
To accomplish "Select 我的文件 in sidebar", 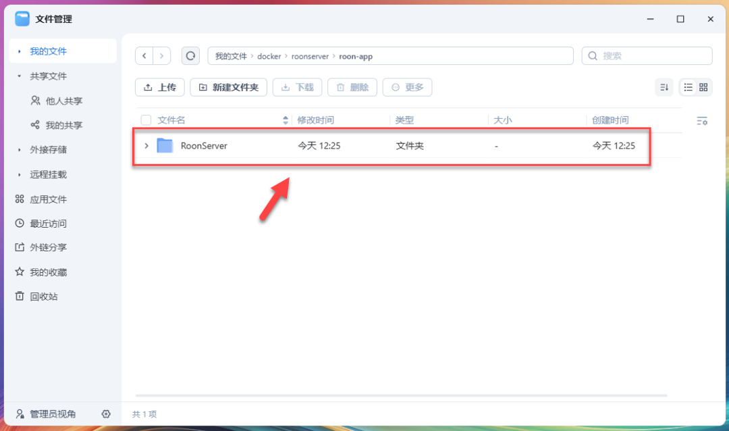I will [x=63, y=51].
